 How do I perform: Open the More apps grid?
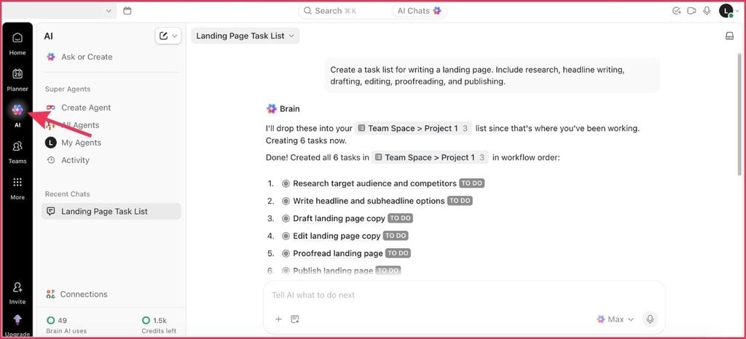(x=17, y=183)
